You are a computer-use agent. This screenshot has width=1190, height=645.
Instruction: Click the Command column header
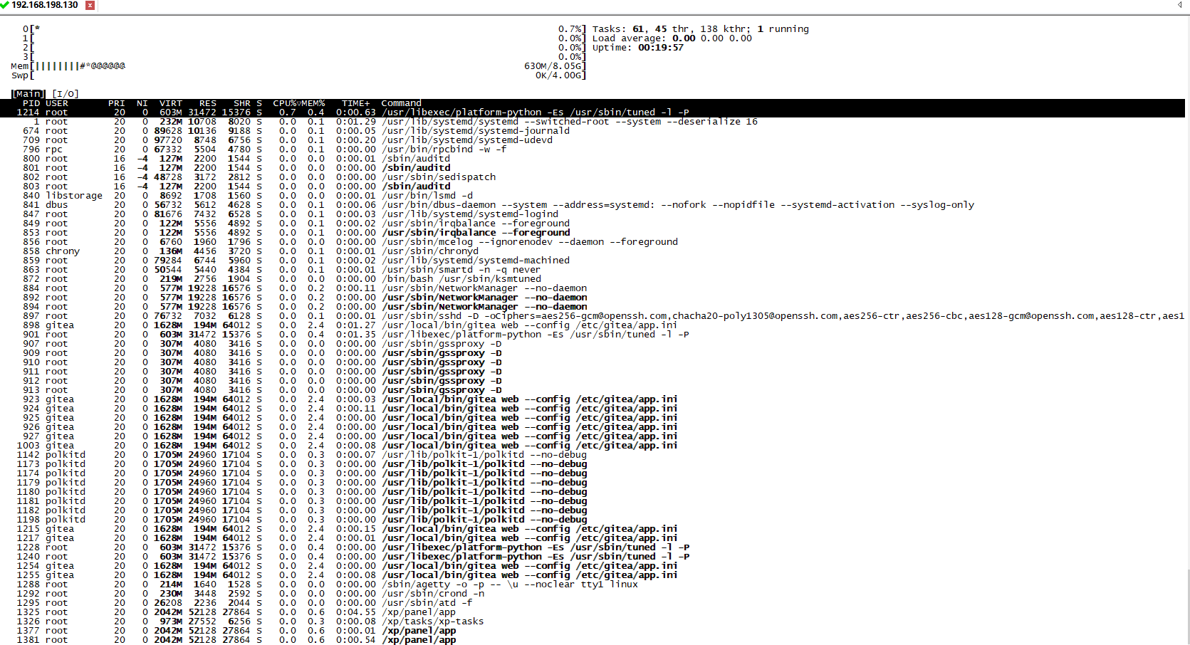pyautogui.click(x=401, y=103)
